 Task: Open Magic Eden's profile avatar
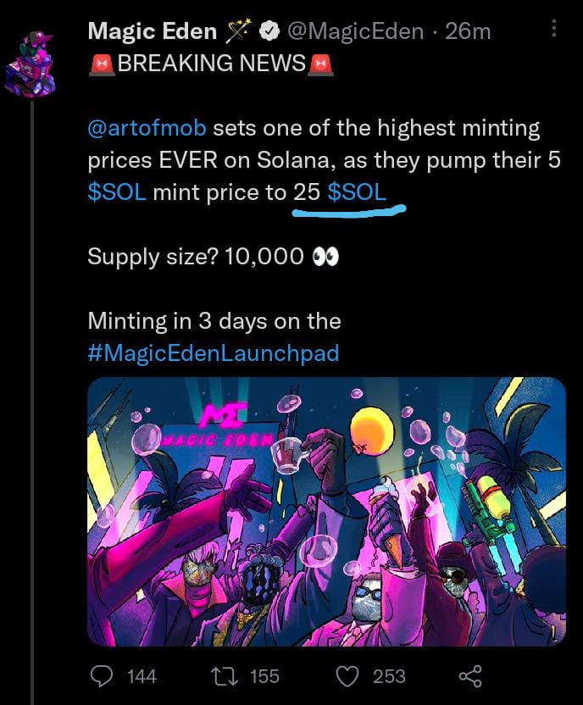coord(31,64)
